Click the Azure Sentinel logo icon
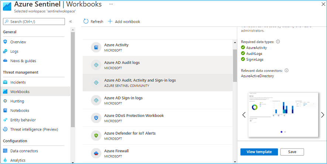The width and height of the screenshot is (327, 164). (7, 7)
